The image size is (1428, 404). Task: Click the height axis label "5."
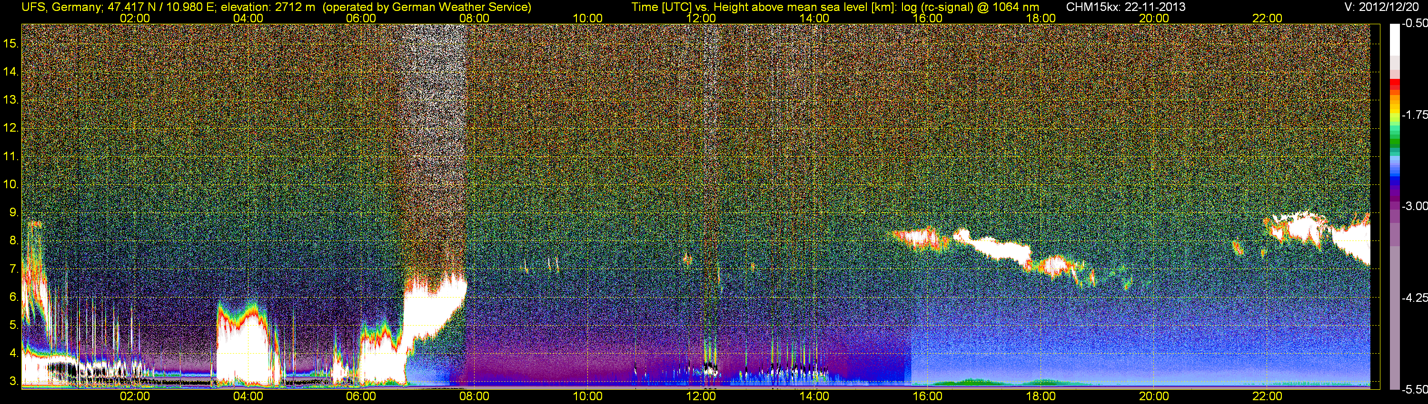click(14, 325)
